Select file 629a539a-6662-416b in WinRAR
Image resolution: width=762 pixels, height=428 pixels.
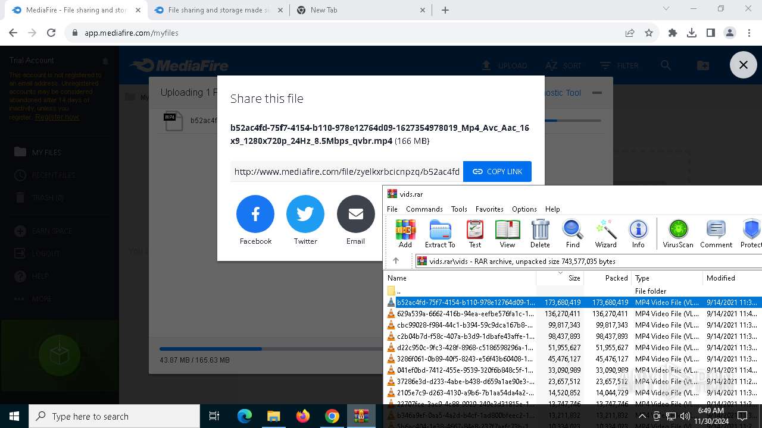pos(573,314)
